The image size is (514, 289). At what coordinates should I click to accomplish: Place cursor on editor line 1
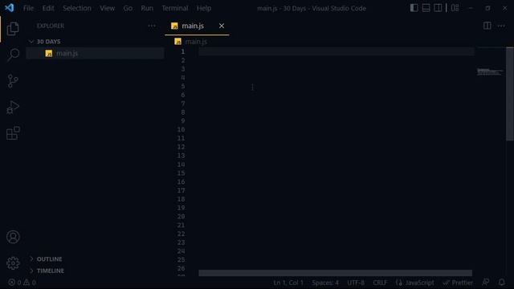(x=336, y=51)
